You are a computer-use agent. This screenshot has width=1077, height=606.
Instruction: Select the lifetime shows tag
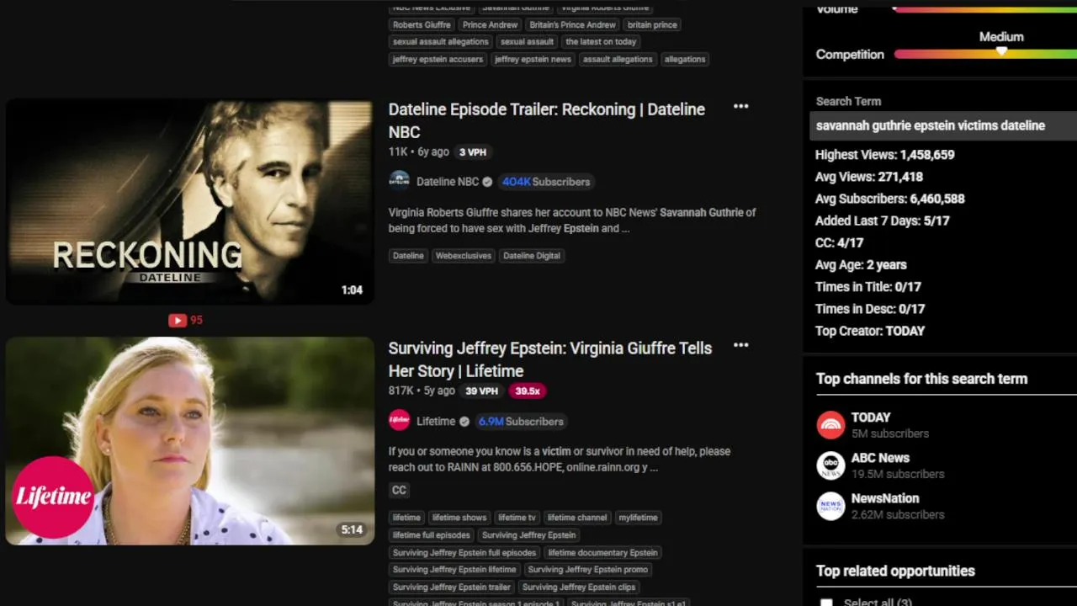459,518
